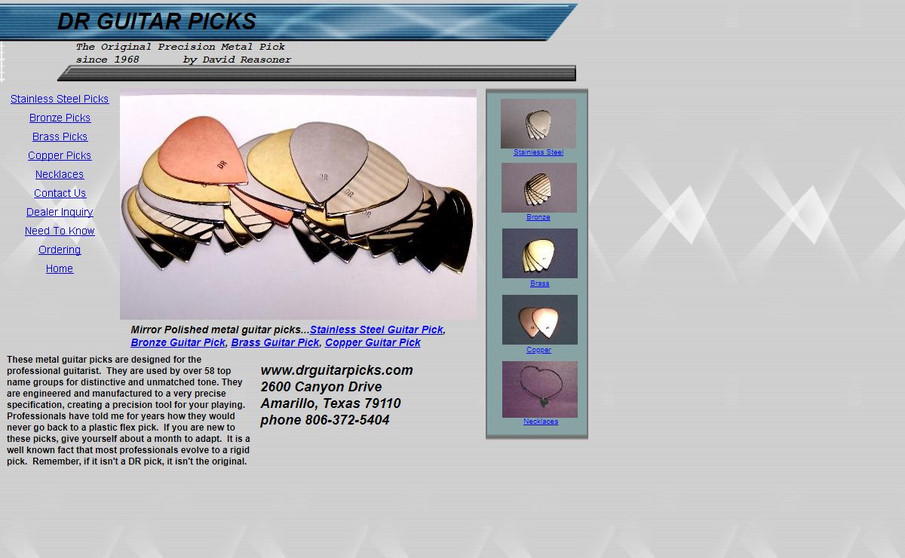This screenshot has width=905, height=558.
Task: Click the 2600 Canyon Drive address line
Action: 321,387
